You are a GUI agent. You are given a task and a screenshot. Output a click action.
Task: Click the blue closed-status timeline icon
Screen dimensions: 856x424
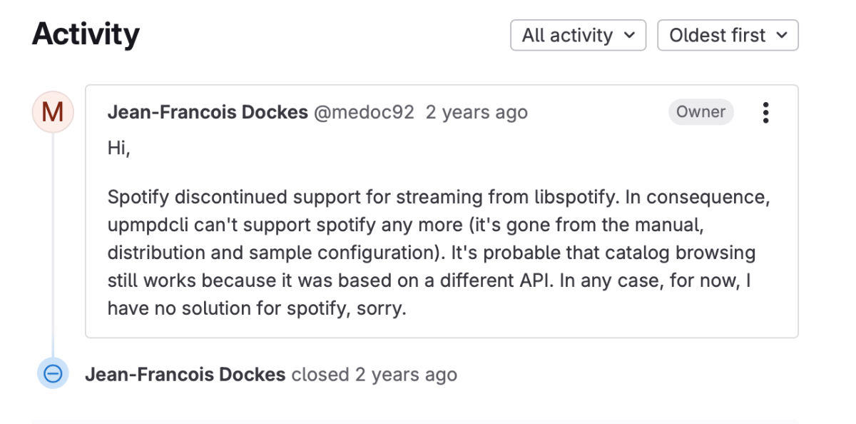[x=53, y=374]
